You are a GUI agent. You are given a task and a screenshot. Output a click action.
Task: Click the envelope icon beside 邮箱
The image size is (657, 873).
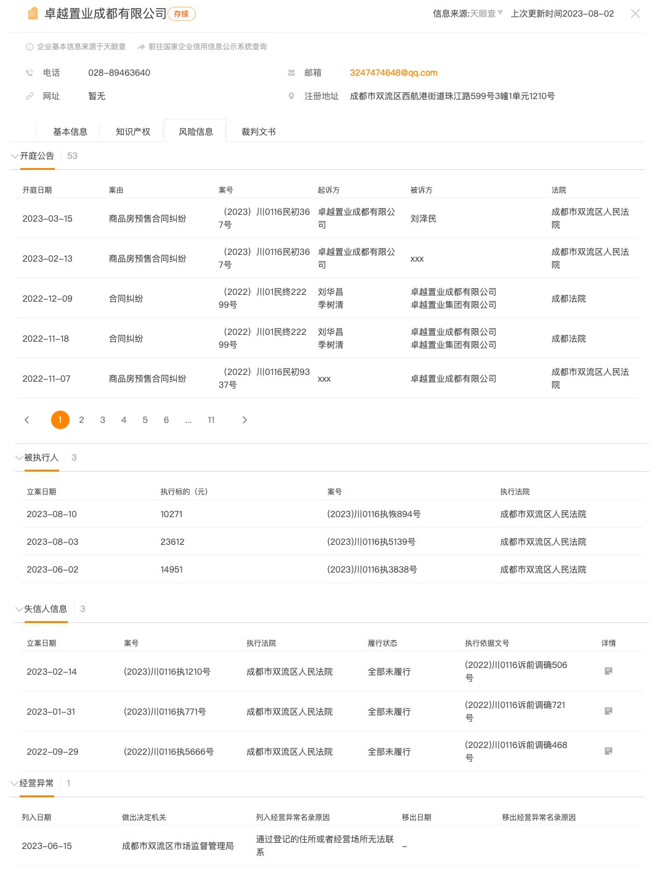click(x=291, y=73)
